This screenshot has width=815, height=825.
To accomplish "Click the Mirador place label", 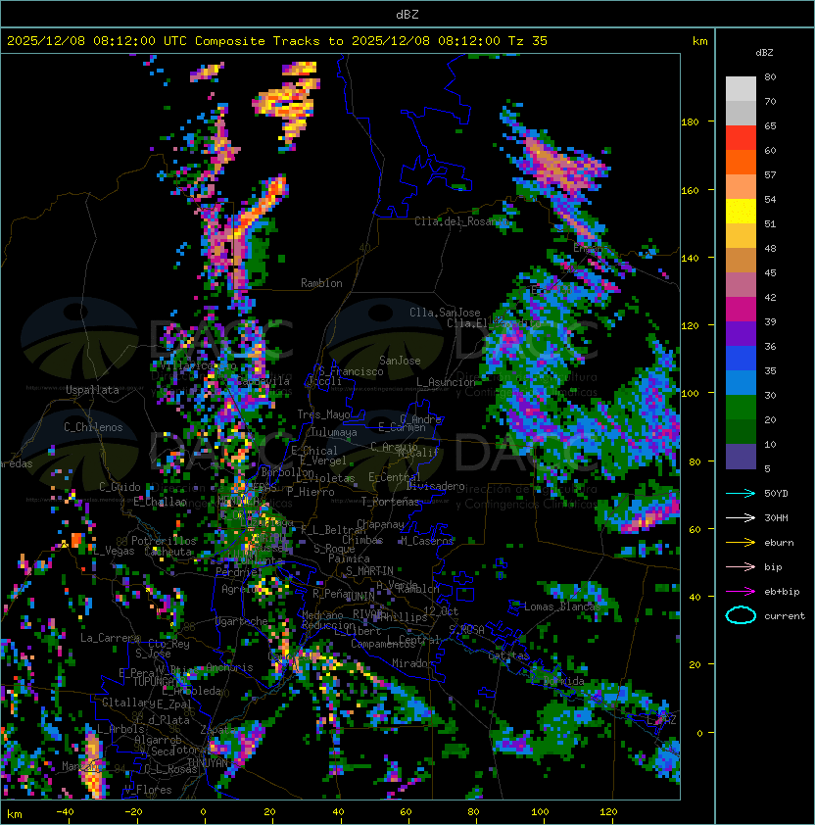I will [x=412, y=663].
